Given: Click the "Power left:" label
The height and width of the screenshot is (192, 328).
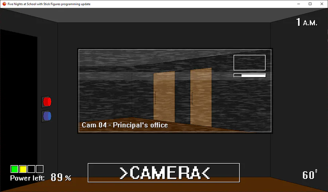Looking at the screenshot, I should tap(27, 178).
